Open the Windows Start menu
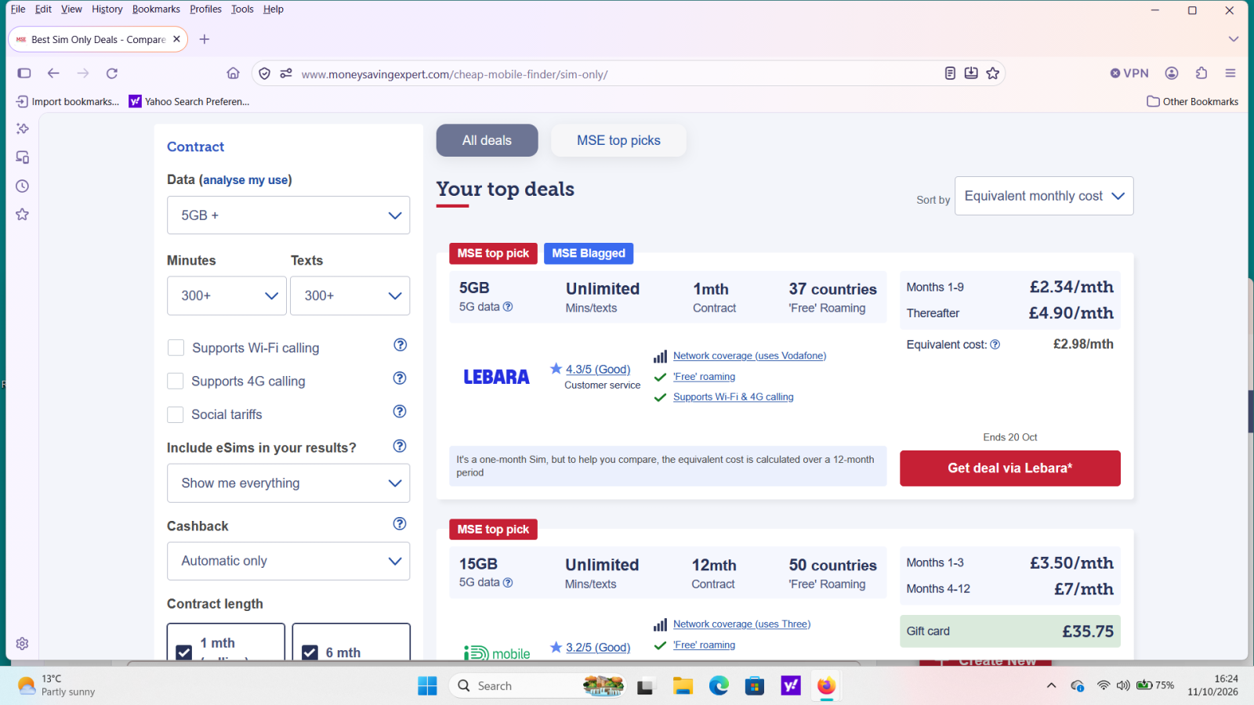 point(427,686)
